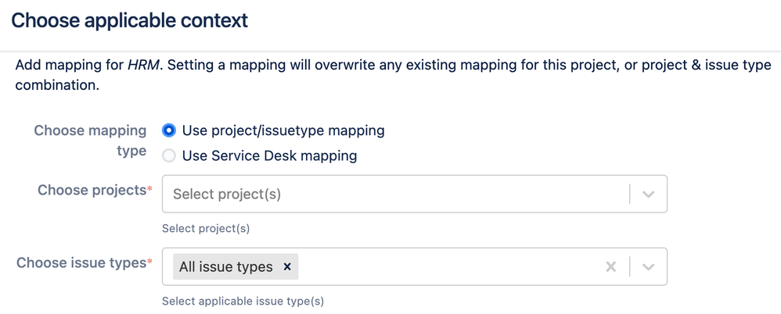The width and height of the screenshot is (781, 314).
Task: Expand the issue types dropdown arrow
Action: click(x=648, y=267)
